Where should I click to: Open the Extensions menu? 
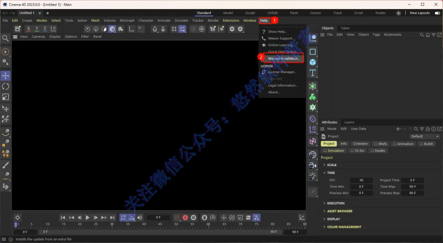pos(231,21)
